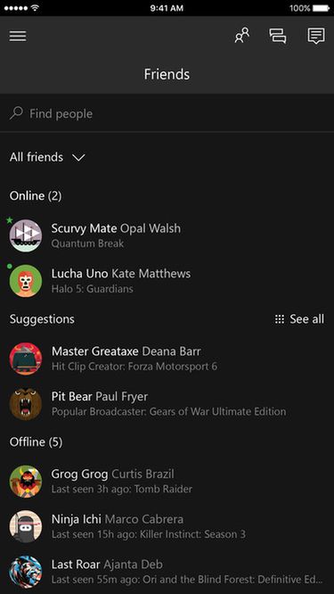The width and height of the screenshot is (334, 594).
Task: Open Master Greataxe's avatar picture
Action: [26, 359]
